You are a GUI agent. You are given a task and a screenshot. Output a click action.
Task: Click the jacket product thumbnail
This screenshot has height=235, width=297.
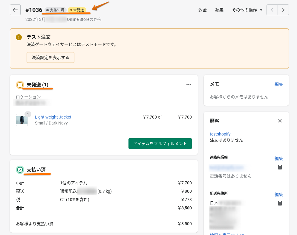tap(22, 120)
